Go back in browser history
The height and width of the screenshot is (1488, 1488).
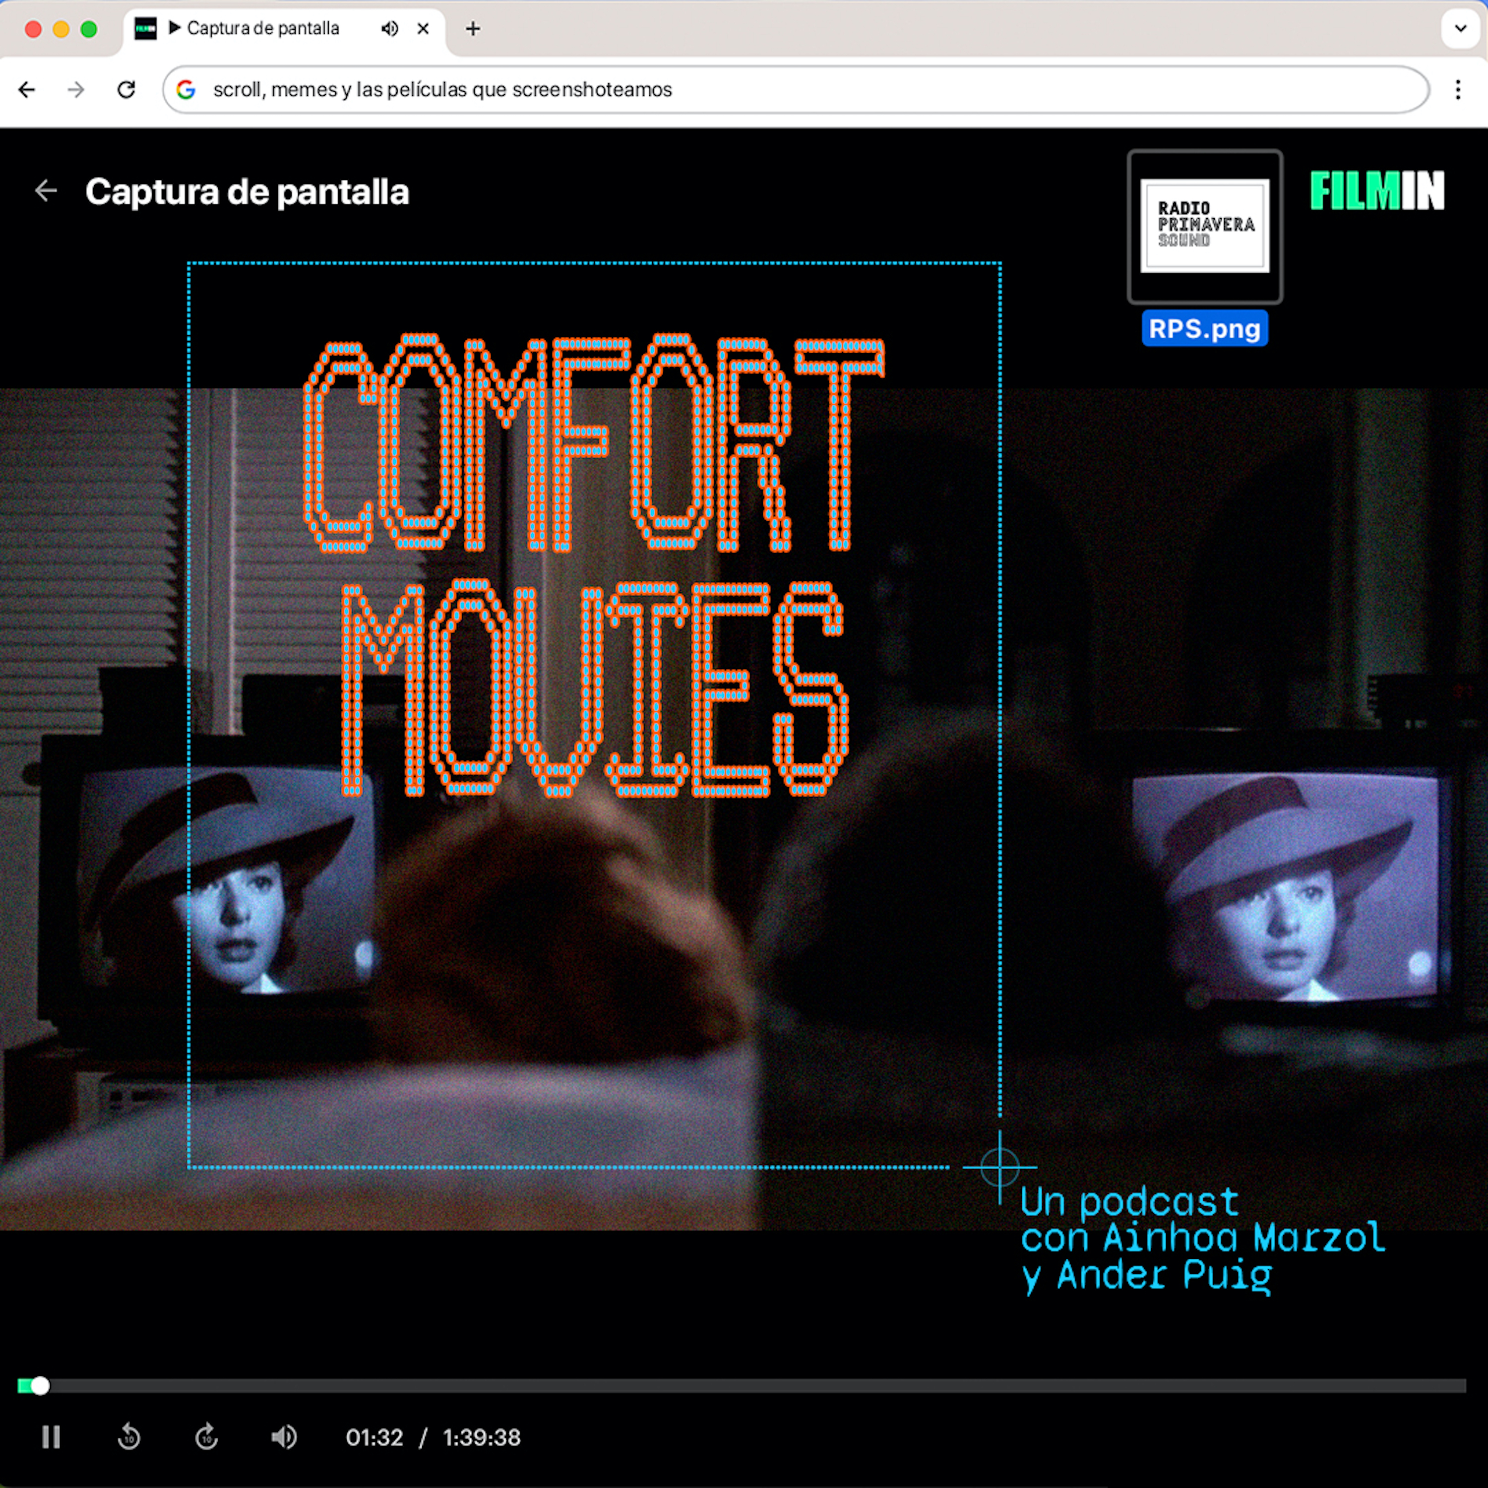click(x=27, y=90)
